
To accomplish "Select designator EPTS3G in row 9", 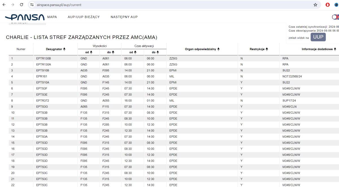I will (42, 107).
